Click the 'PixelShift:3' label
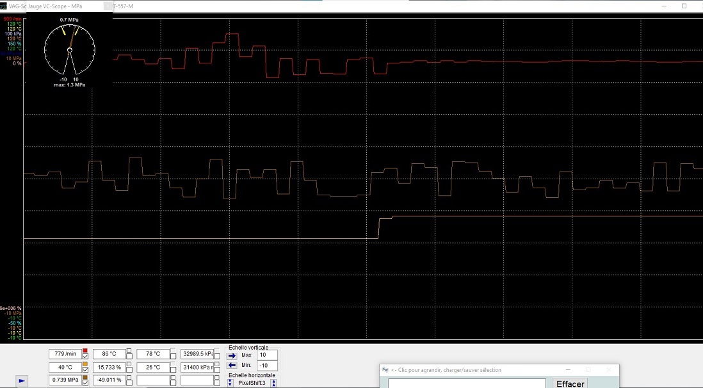 pyautogui.click(x=252, y=383)
